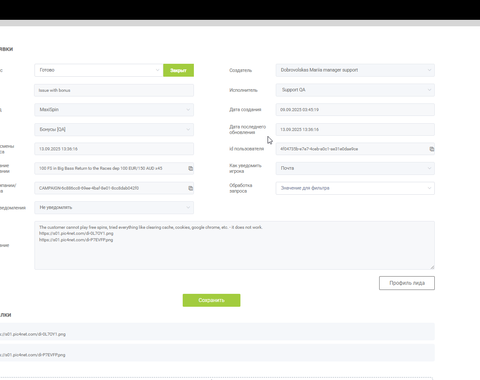The image size is (480, 380).
Task: Open the di-P7EVFP.png link row
Action: pos(216,353)
